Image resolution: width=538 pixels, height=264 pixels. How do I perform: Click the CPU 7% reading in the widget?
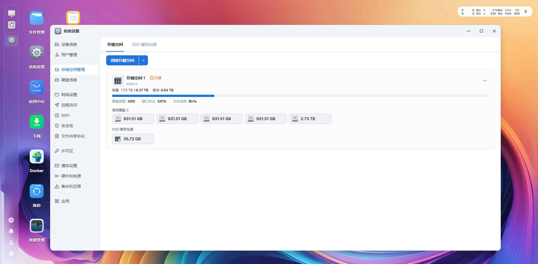pyautogui.click(x=512, y=10)
